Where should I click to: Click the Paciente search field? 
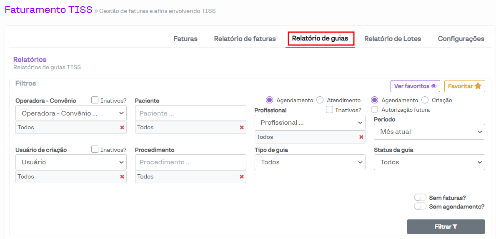[x=190, y=113]
